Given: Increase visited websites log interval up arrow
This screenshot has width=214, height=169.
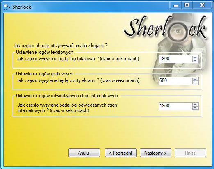Looking at the screenshot, I should (x=195, y=105).
